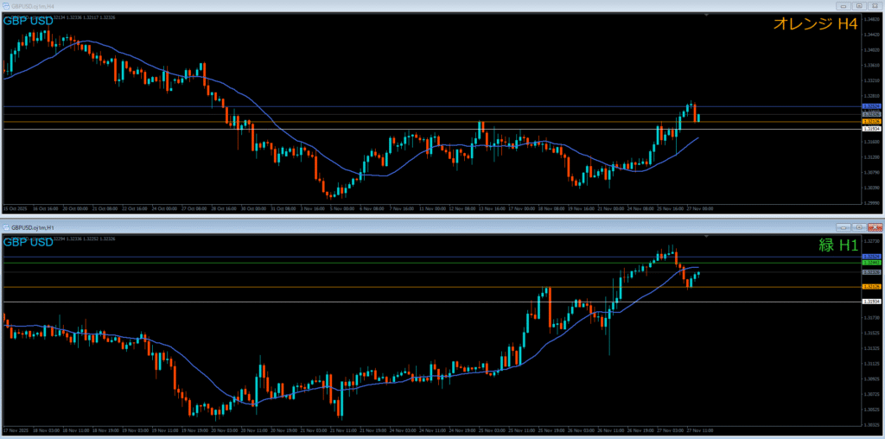Image resolution: width=885 pixels, height=439 pixels.
Task: Restore the GBPUSD H4 chart window
Action: 859,5
